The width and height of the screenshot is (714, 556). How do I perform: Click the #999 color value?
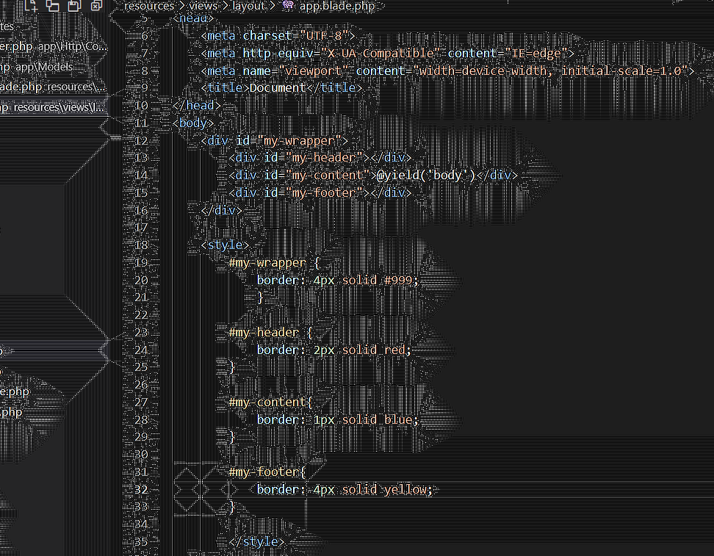pos(398,280)
